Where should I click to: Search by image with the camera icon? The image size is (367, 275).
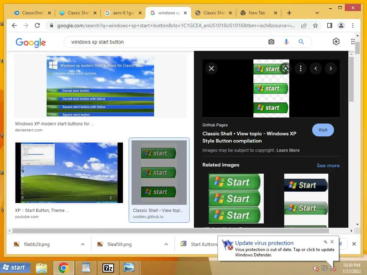click(271, 42)
